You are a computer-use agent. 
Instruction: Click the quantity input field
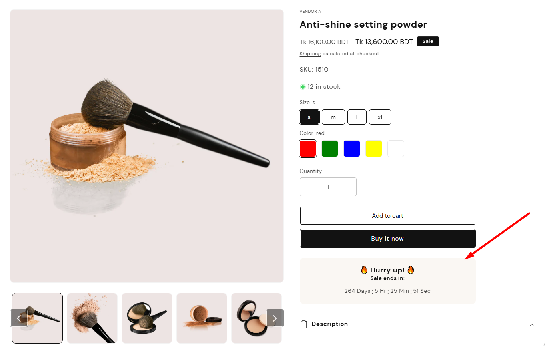pos(328,187)
